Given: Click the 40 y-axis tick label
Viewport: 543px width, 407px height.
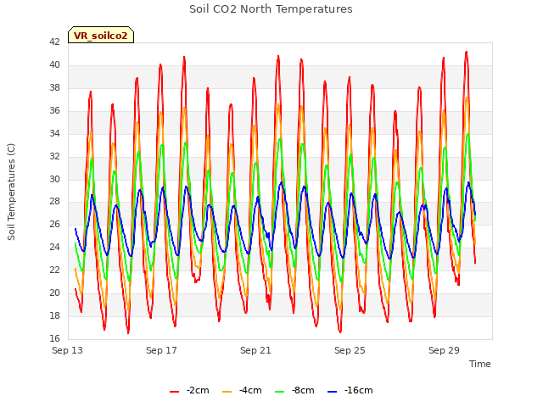Looking at the screenshot, I should coord(54,64).
